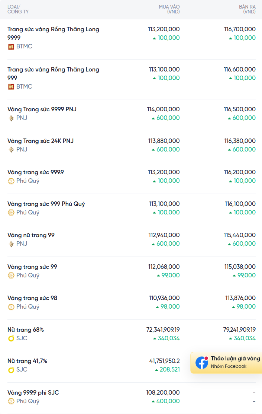Viewport: 262px width, 414px height.
Task: Select the LOẠI/CÔNG TY column header
Action: point(18,9)
